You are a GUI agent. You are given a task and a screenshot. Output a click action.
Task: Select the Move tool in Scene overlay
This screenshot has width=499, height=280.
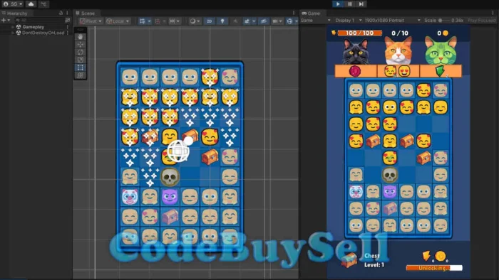coord(80,44)
